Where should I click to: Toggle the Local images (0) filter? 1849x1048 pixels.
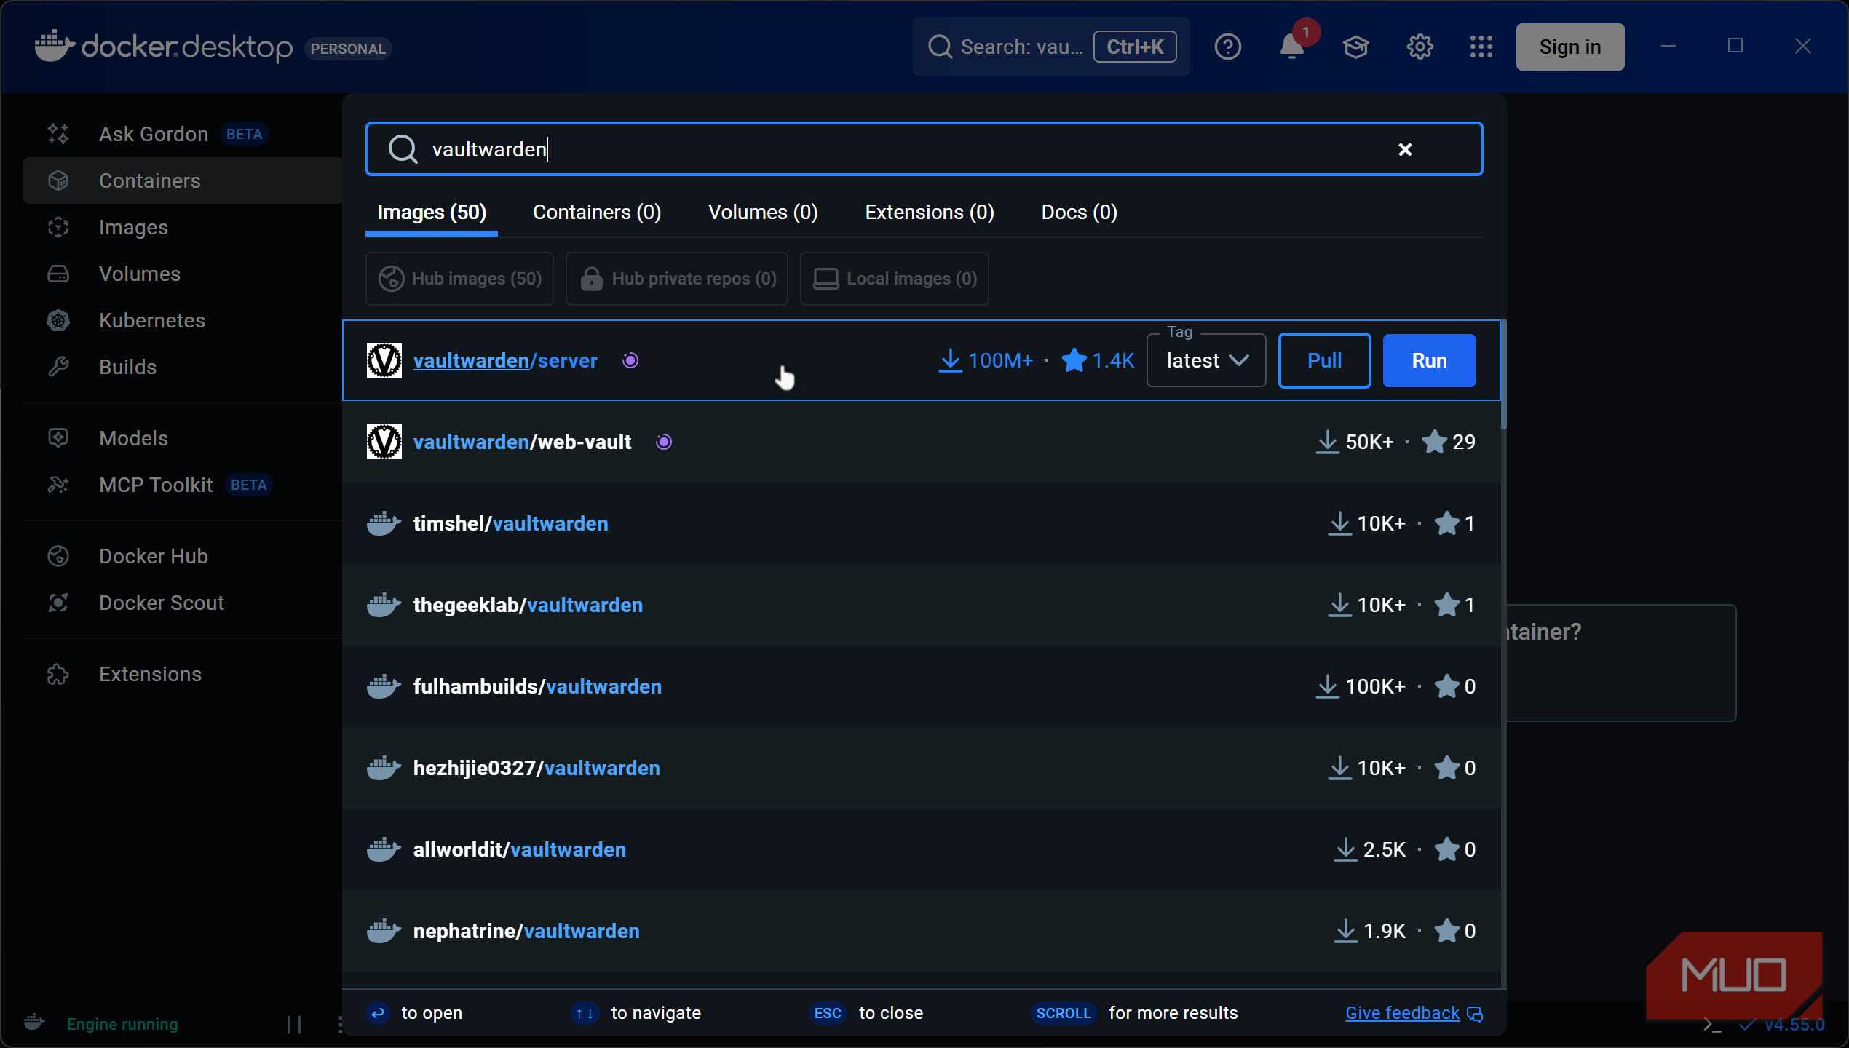pyautogui.click(x=895, y=279)
